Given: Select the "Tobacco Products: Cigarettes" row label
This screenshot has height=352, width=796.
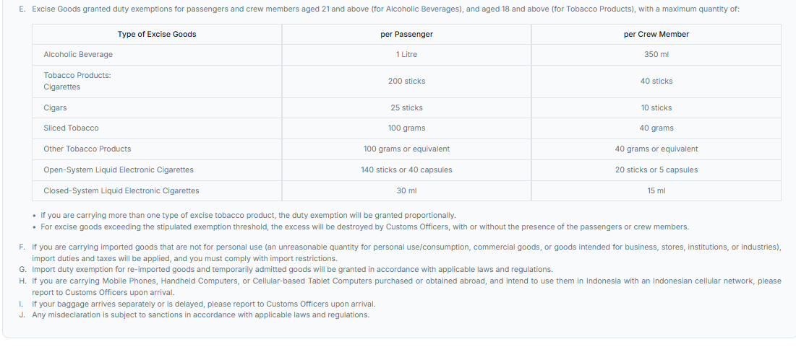Looking at the screenshot, I should [77, 81].
